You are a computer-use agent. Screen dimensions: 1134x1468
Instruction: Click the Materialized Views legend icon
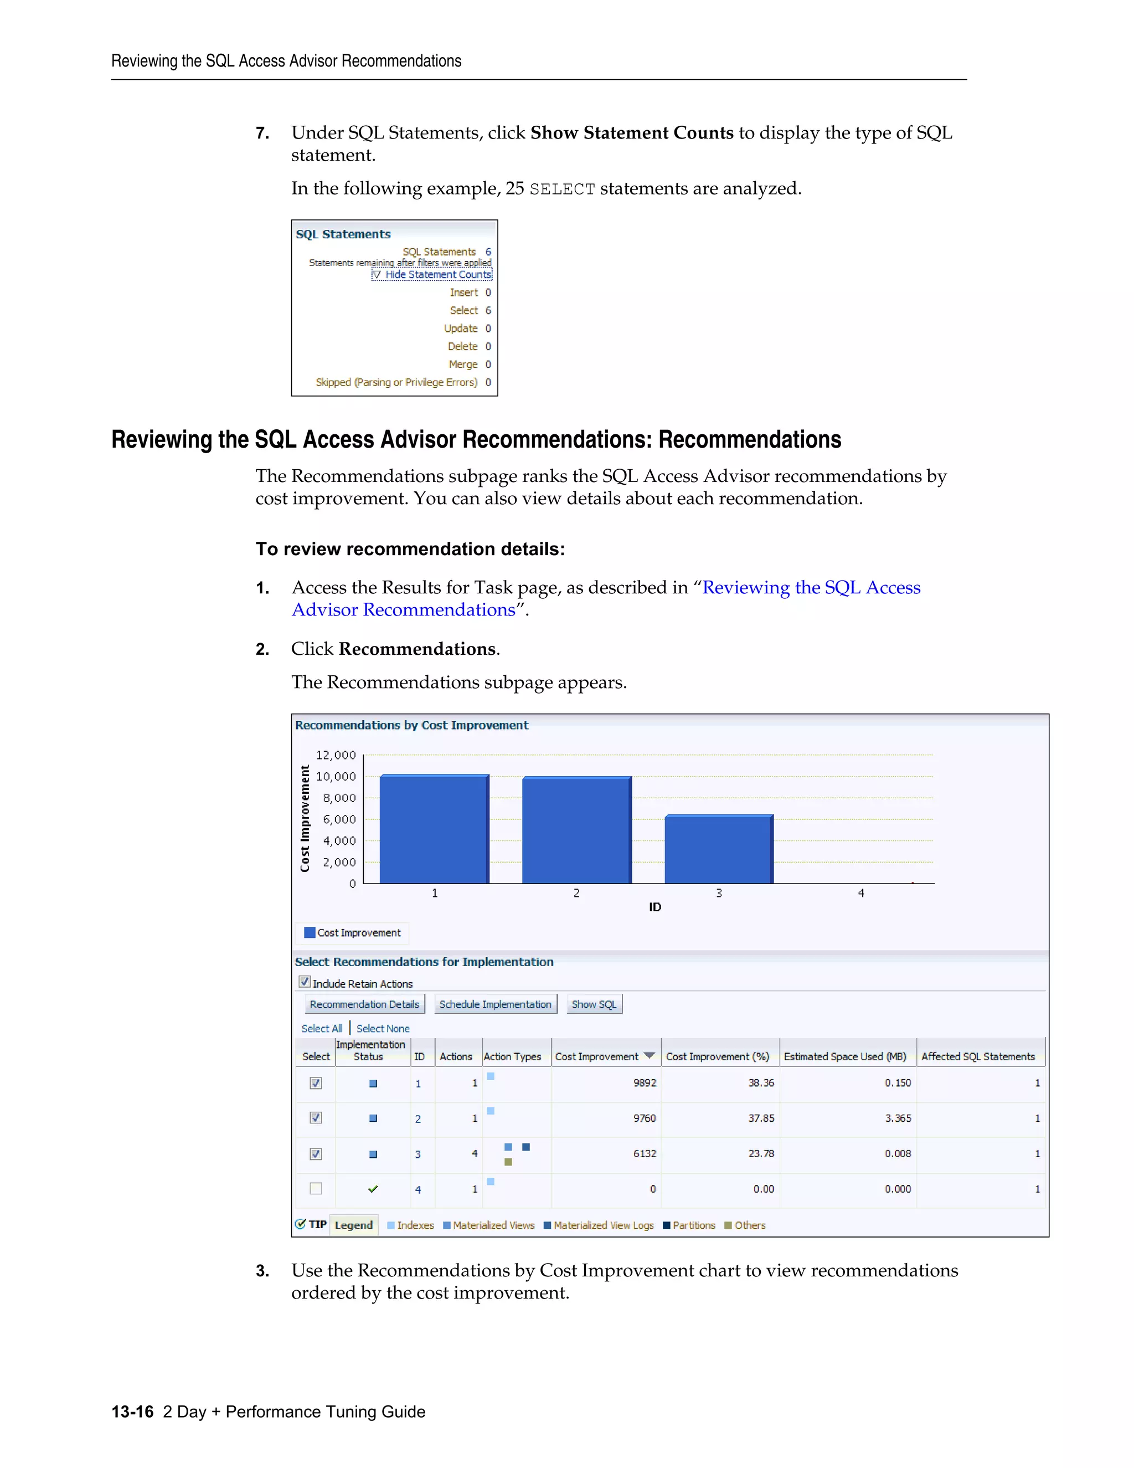coord(447,1225)
